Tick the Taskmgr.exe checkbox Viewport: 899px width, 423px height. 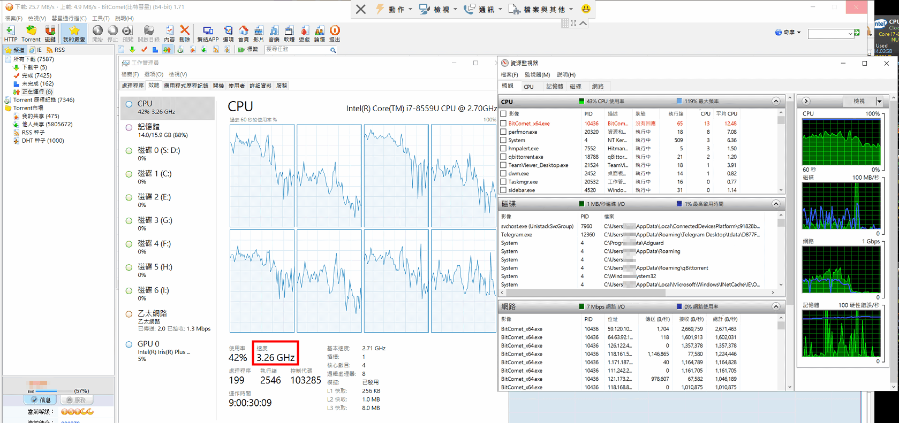pyautogui.click(x=503, y=182)
